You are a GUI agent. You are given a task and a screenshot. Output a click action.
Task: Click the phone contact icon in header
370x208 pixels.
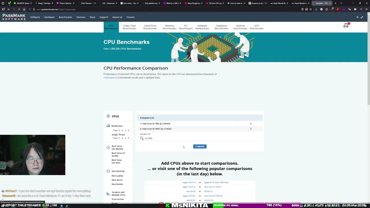[362, 17]
